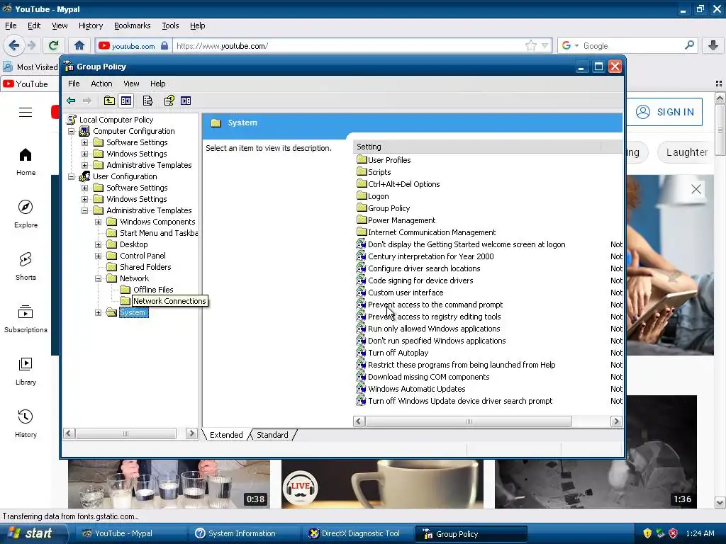Image resolution: width=726 pixels, height=544 pixels.
Task: Click the Google search input field
Action: pyautogui.click(x=631, y=46)
